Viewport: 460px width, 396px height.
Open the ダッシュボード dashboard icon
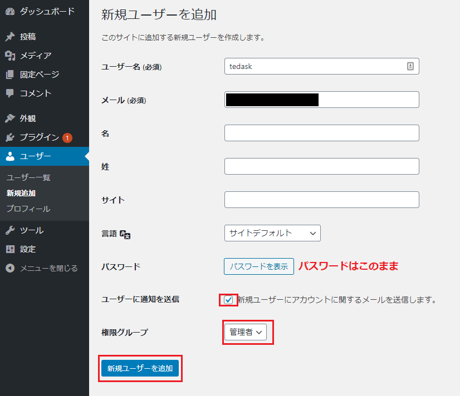tap(10, 10)
